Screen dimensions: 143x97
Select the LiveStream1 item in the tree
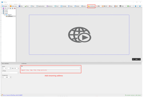click(x=10, y=16)
